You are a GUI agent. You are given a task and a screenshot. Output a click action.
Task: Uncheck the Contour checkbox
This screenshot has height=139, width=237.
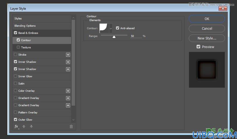18,40
